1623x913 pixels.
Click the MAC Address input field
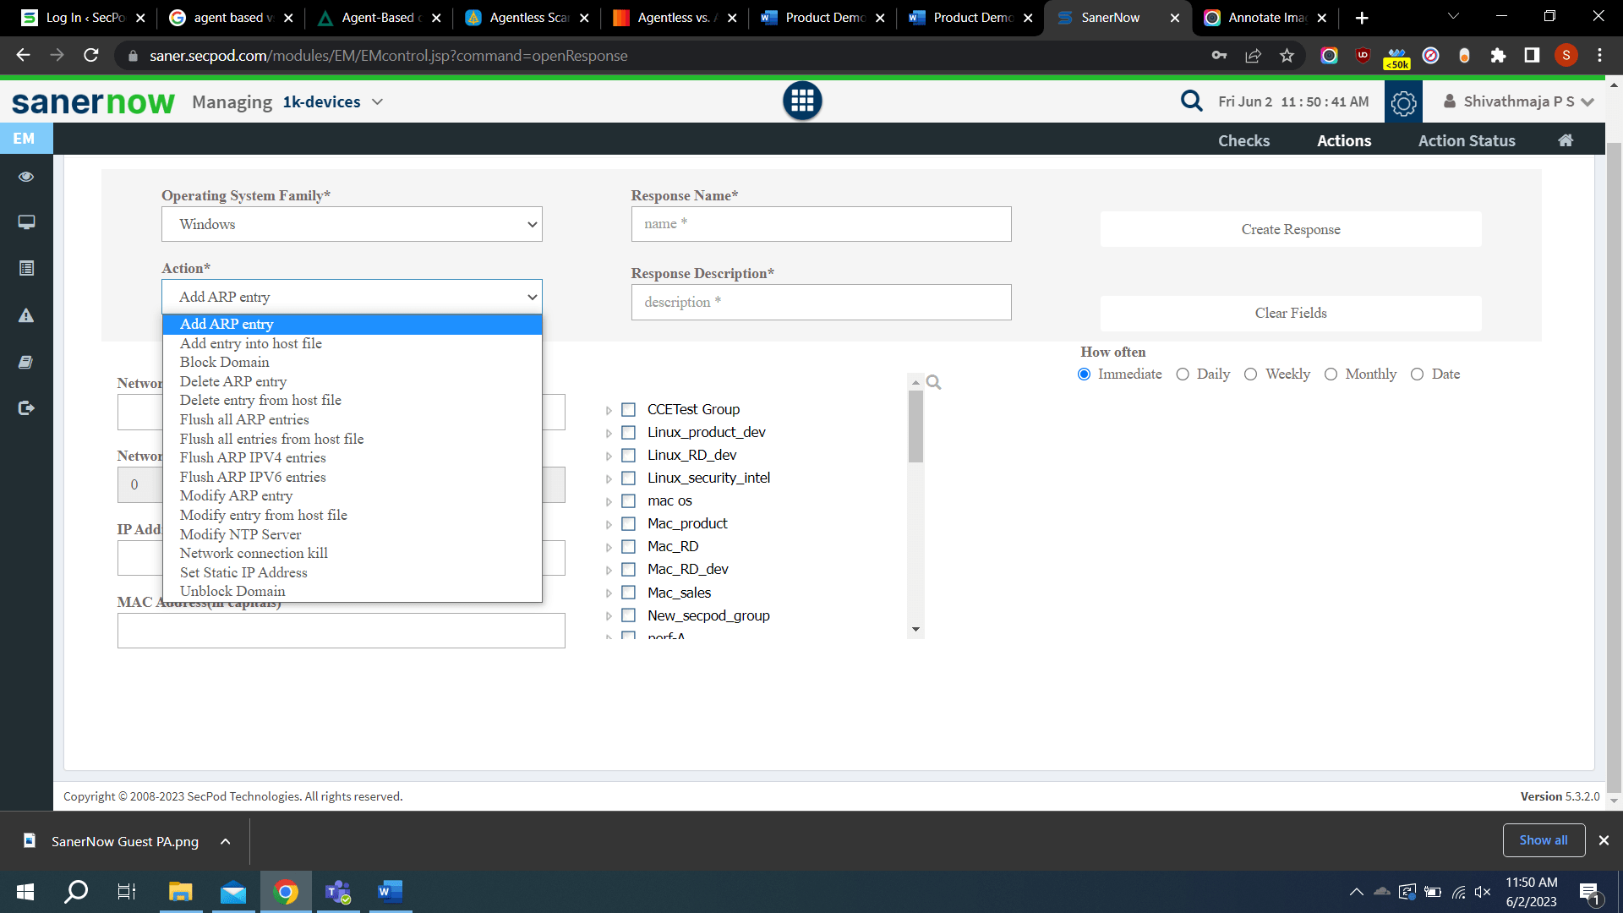pos(341,631)
